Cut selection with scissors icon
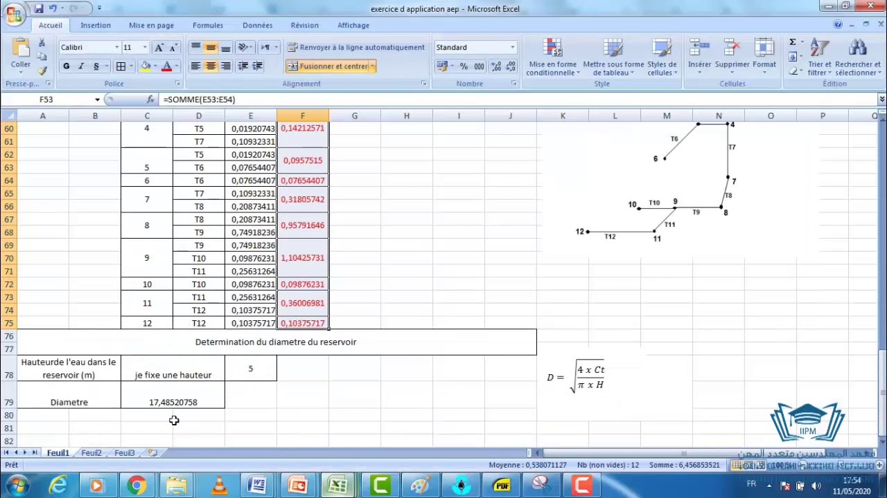Viewport: 887px width, 498px height. point(42,43)
